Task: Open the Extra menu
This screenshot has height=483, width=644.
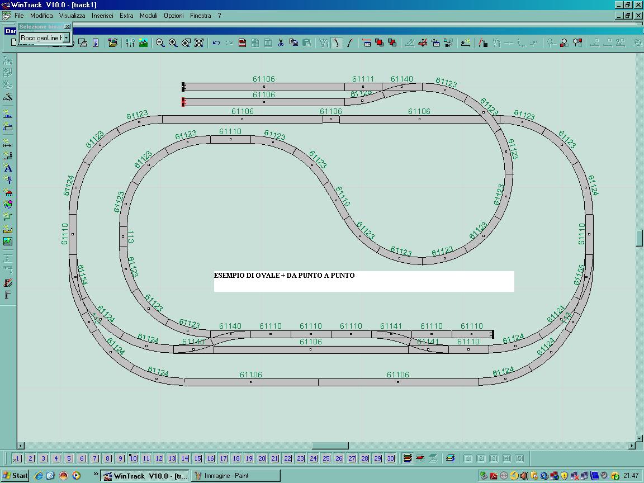Action: pyautogui.click(x=126, y=16)
